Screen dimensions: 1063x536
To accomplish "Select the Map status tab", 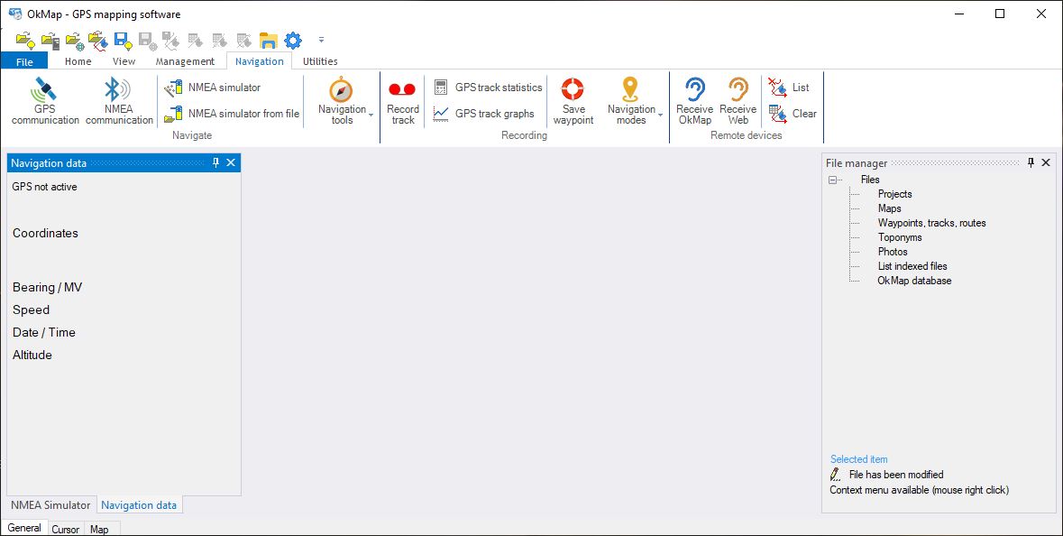I will [x=99, y=529].
